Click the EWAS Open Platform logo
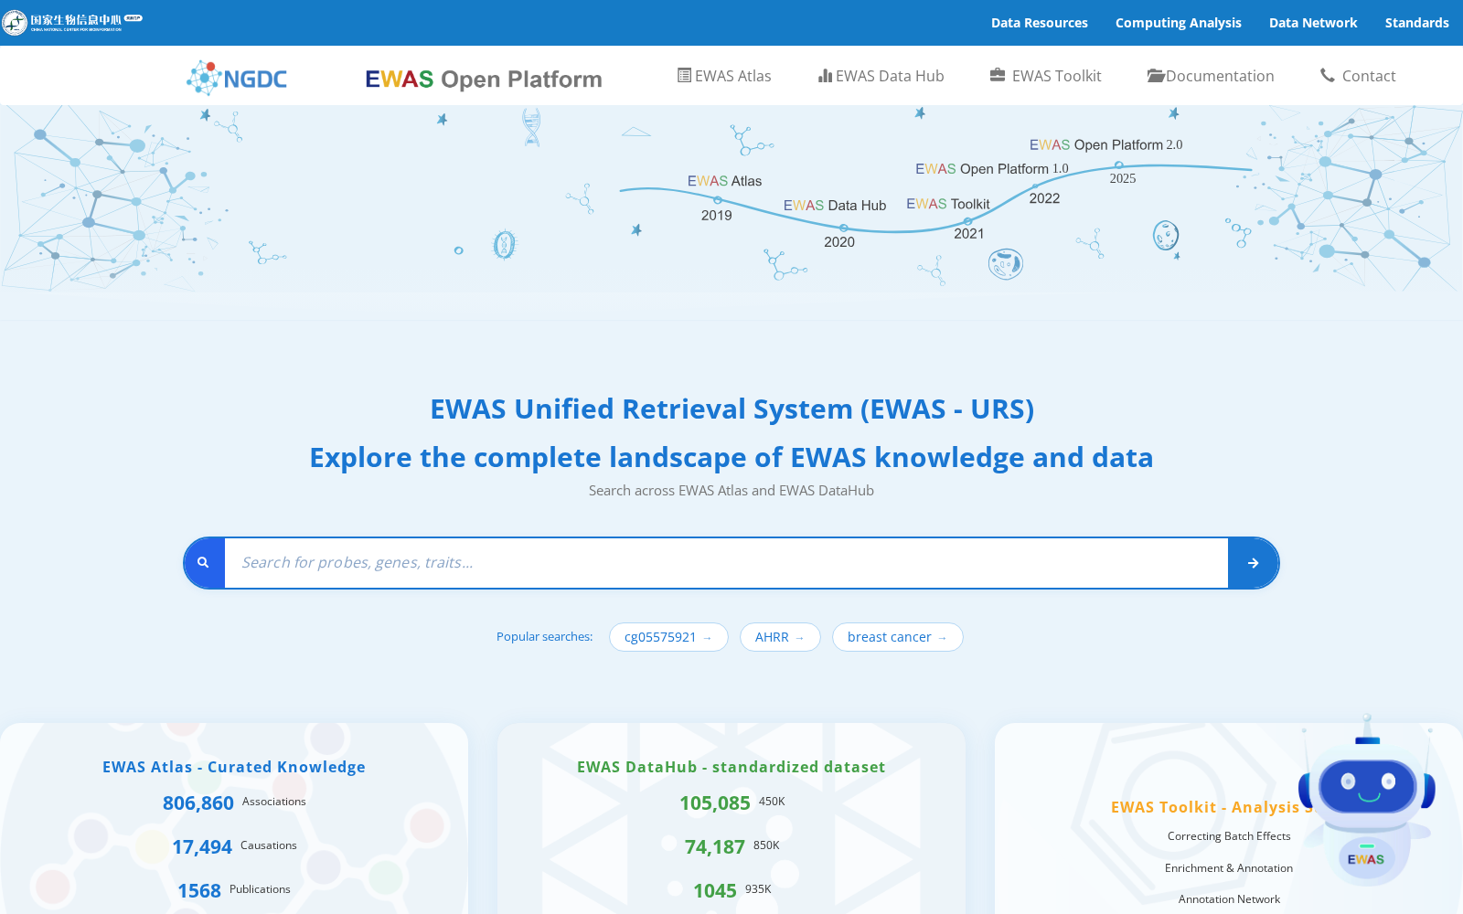Screen dimensions: 1463x914 click(x=484, y=80)
